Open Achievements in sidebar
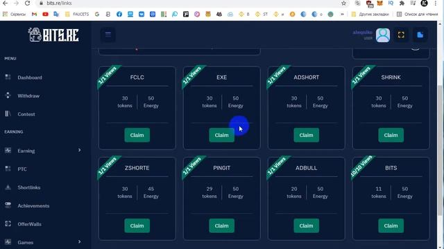The height and width of the screenshot is (249, 444). pos(33,206)
